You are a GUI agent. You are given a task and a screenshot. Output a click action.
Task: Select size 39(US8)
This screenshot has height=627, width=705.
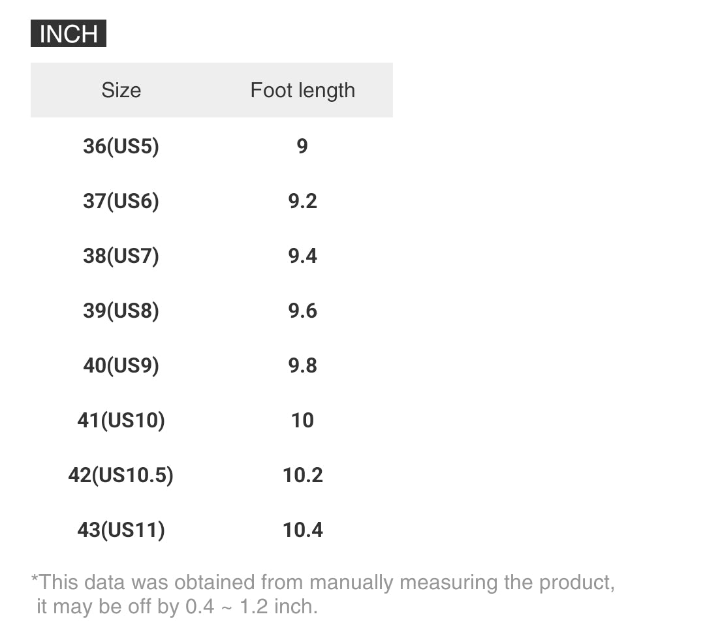click(121, 311)
